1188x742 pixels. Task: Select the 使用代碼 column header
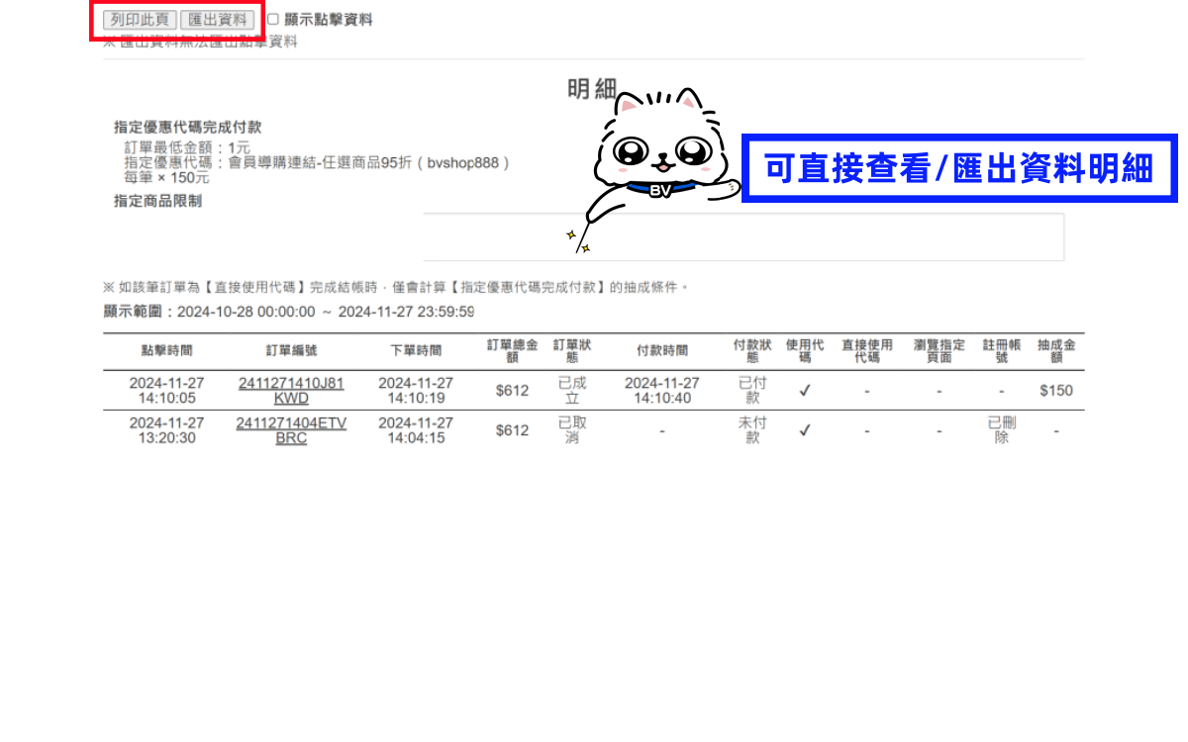point(805,351)
